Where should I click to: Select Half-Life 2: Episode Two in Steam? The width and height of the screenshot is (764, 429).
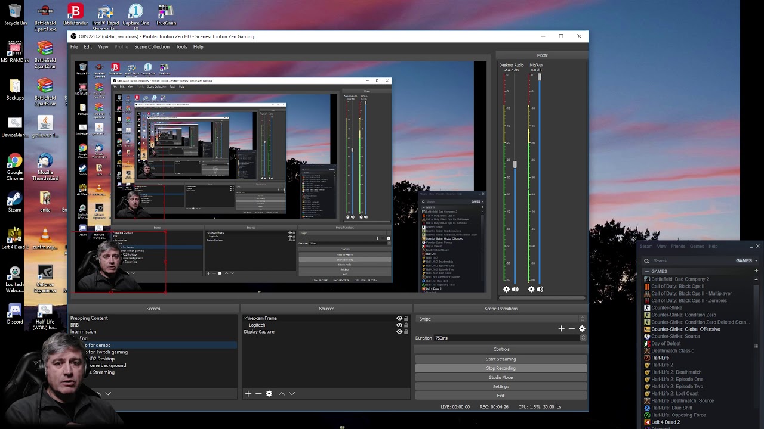pyautogui.click(x=677, y=387)
